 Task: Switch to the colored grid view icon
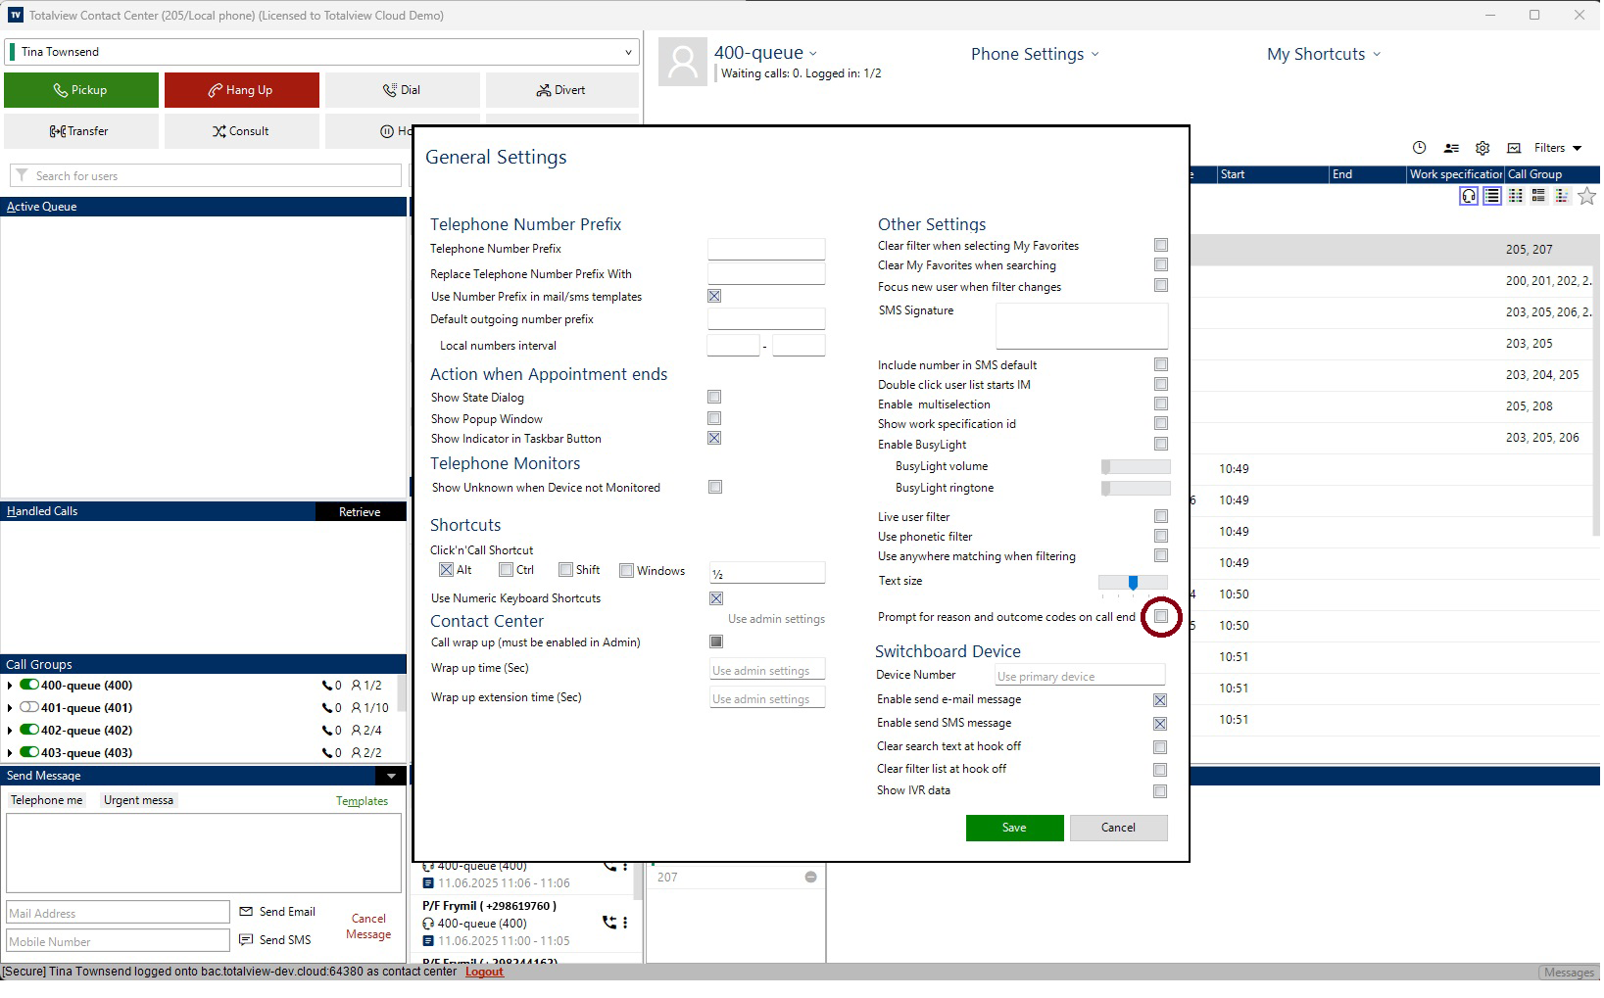point(1516,196)
